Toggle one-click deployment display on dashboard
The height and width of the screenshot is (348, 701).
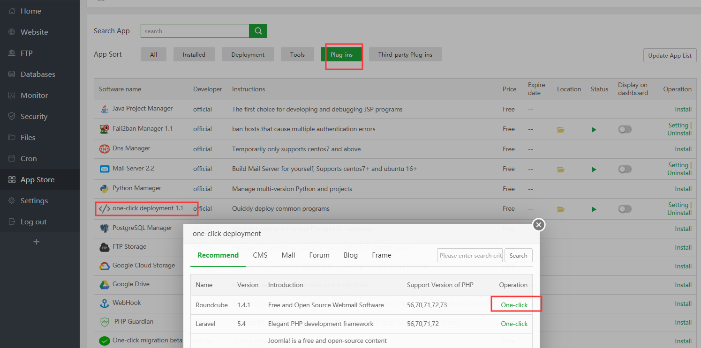coord(625,209)
